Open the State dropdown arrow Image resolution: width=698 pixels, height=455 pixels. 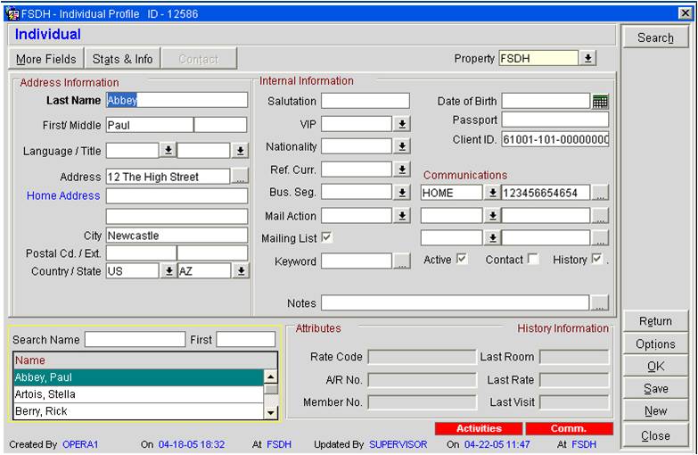(241, 270)
